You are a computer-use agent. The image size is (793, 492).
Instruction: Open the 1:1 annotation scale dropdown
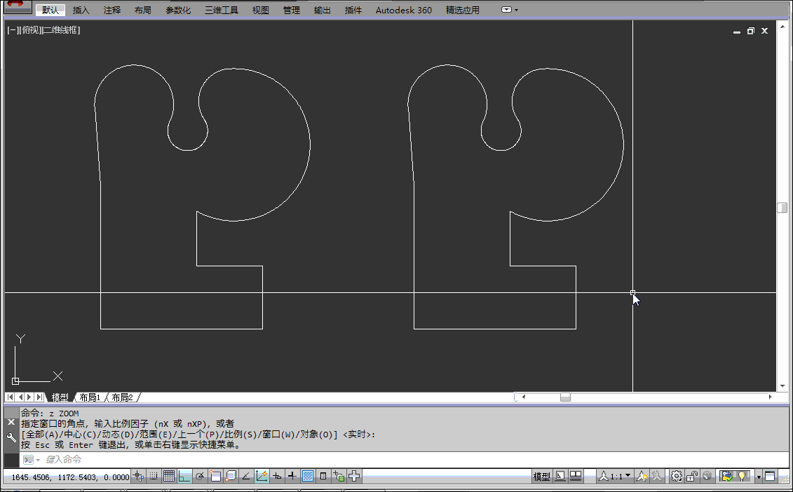[614, 477]
